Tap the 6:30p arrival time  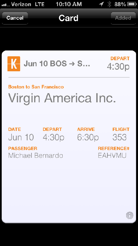(x=88, y=138)
